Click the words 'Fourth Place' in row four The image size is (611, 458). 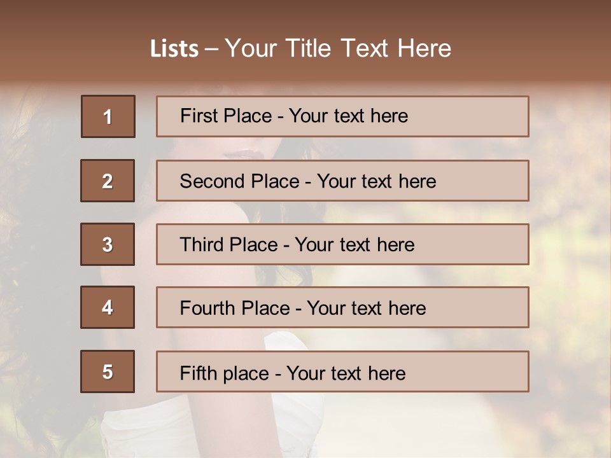coord(234,309)
